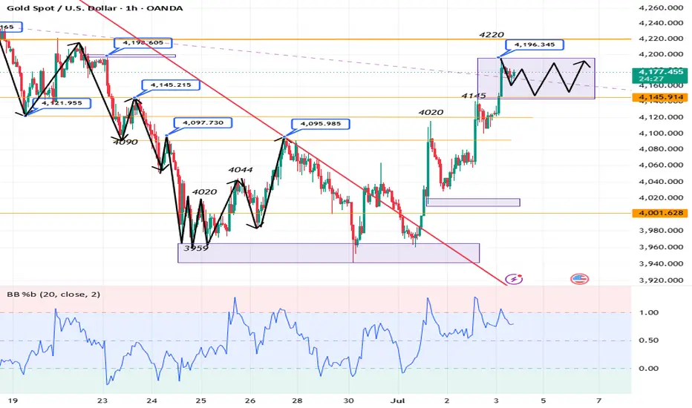Select the orange 4,145.914 price line label
692x408 pixels.
[x=660, y=97]
